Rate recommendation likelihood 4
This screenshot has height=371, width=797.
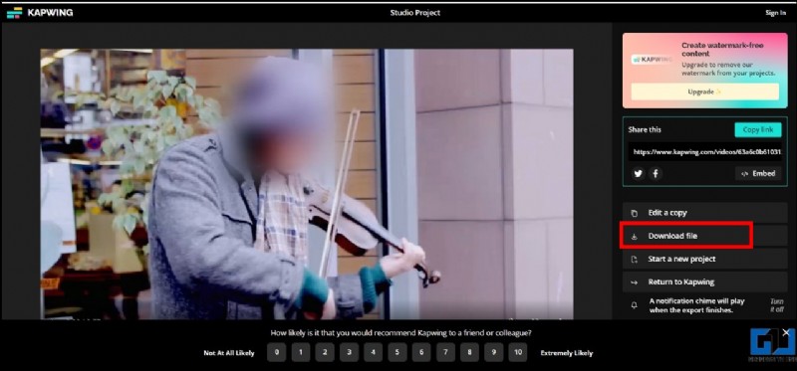373,352
